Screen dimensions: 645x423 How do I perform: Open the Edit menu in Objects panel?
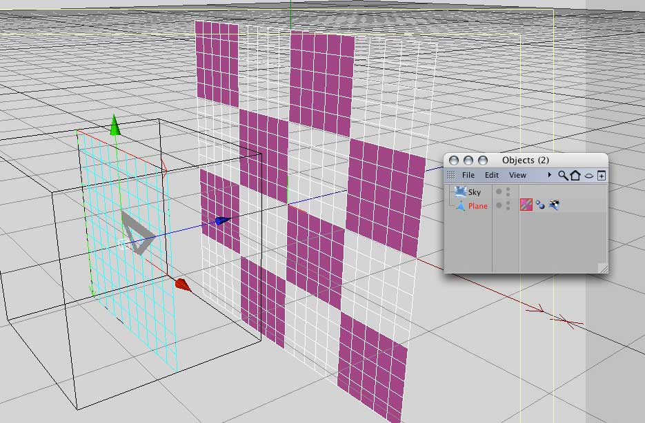pyautogui.click(x=492, y=176)
